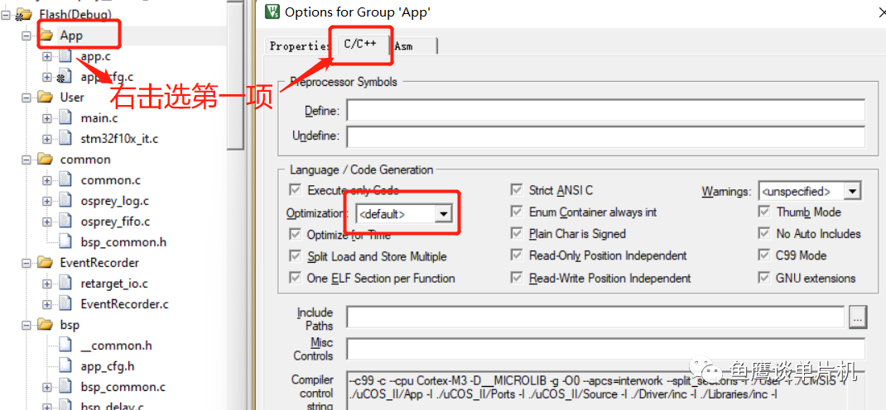This screenshot has height=410, width=886.
Task: Click the osprey_fifo.c file icon
Action: pyautogui.click(x=66, y=222)
